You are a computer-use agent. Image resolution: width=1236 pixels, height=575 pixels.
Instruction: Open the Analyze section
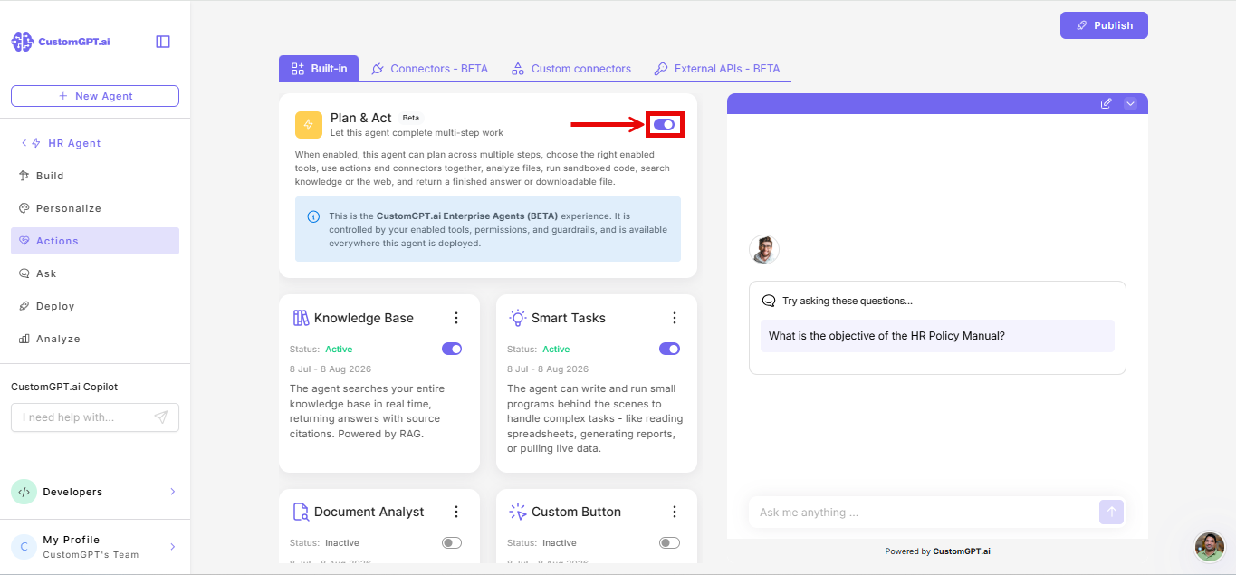click(x=95, y=339)
